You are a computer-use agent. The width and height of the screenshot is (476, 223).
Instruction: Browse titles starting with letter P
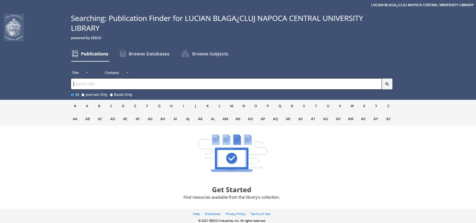pyautogui.click(x=268, y=106)
